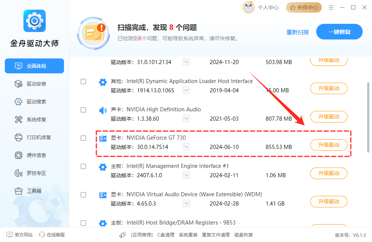Expand version dropdown for 30.0.14.7514
The width and height of the screenshot is (372, 242).
pos(186,147)
